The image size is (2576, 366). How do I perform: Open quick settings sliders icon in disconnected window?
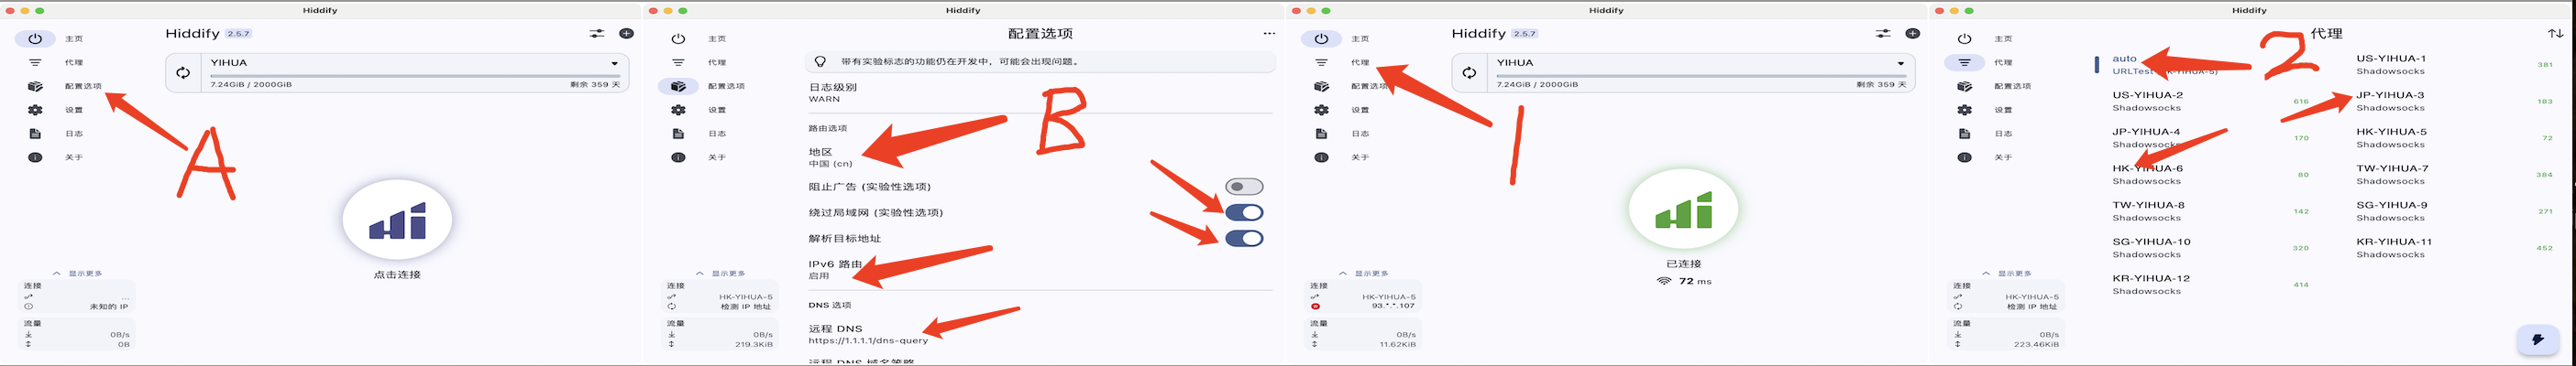click(x=597, y=33)
